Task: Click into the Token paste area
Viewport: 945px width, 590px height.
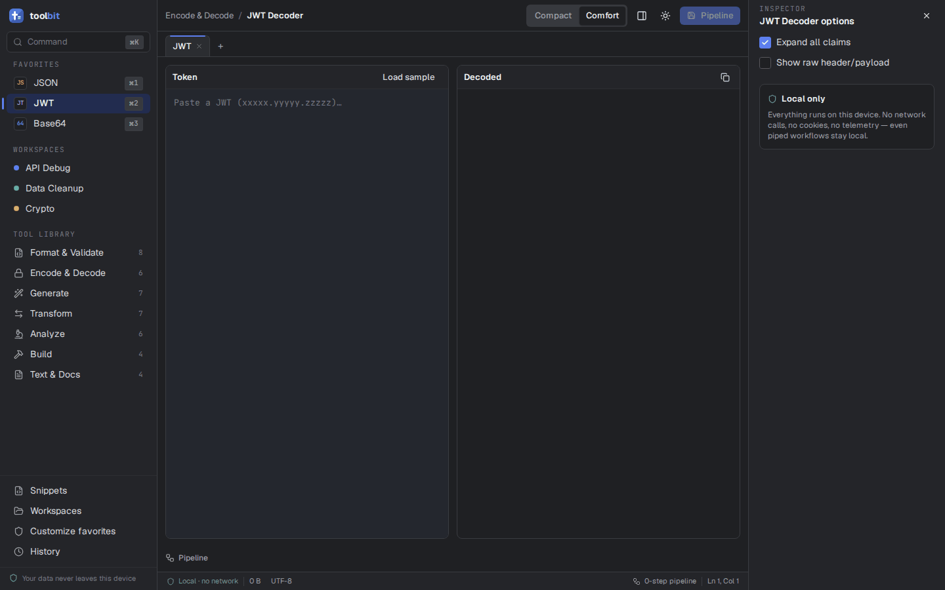Action: (x=307, y=313)
